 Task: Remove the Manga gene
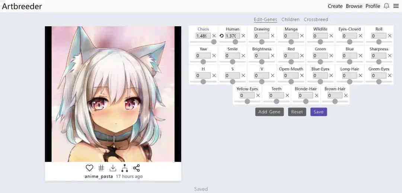302,36
